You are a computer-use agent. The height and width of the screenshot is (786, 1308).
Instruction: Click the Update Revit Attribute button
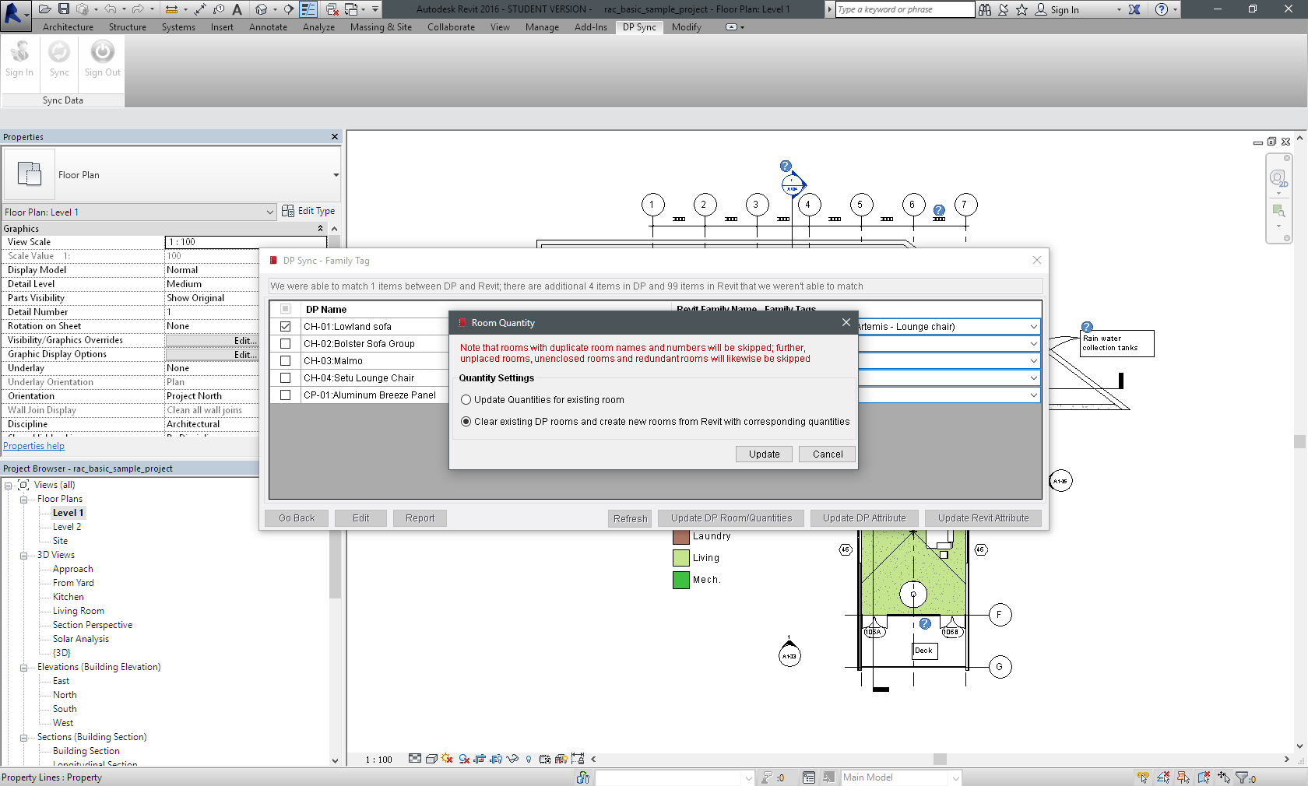tap(983, 518)
